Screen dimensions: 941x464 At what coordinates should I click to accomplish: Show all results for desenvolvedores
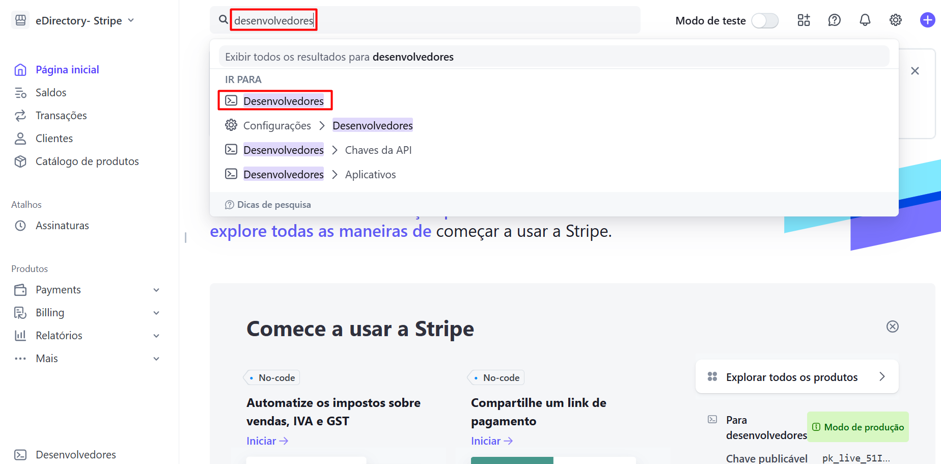point(554,57)
